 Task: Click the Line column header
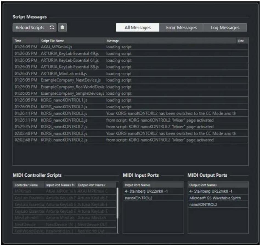click(x=242, y=41)
